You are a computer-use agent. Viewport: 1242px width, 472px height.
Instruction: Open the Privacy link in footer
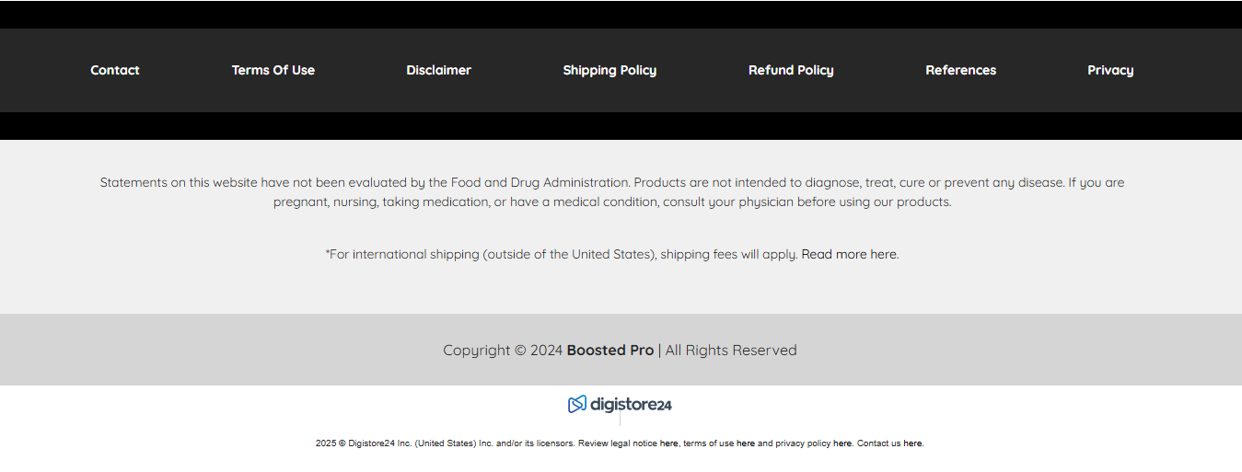(x=1110, y=70)
